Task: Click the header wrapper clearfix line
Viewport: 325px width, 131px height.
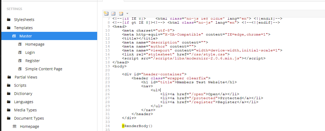Action: [x=171, y=78]
